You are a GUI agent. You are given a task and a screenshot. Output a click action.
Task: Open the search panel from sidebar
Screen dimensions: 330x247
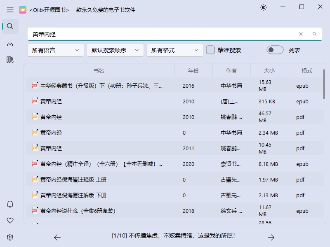click(10, 26)
